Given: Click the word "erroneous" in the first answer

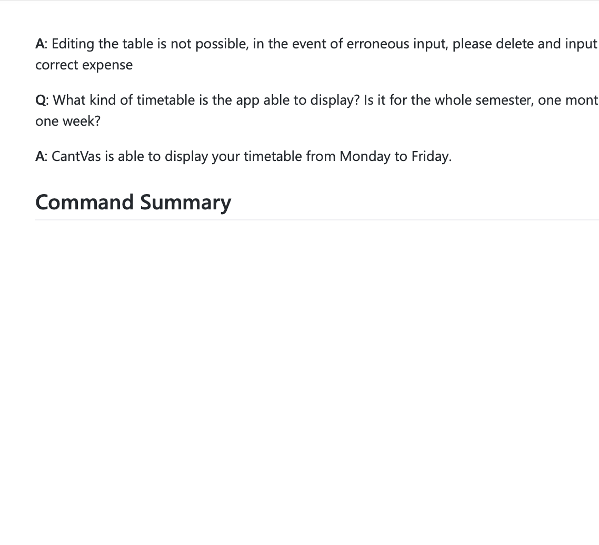Looking at the screenshot, I should [x=378, y=44].
